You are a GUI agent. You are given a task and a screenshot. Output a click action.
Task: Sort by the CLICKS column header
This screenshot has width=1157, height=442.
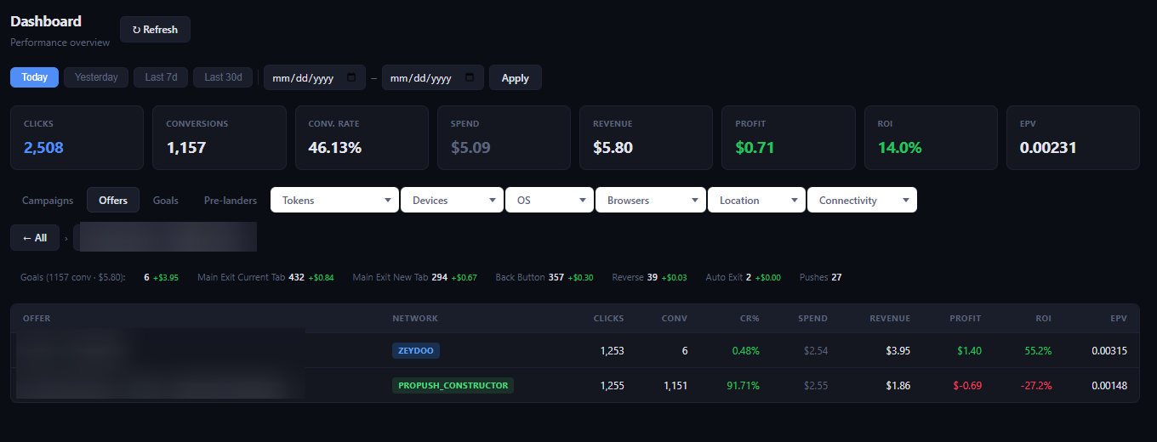coord(608,319)
